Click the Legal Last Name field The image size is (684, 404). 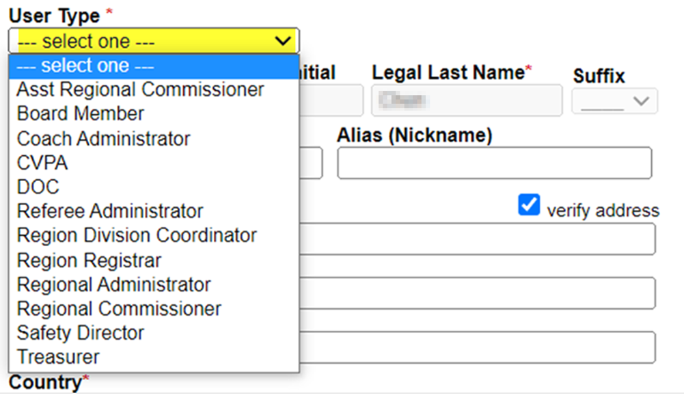467,100
